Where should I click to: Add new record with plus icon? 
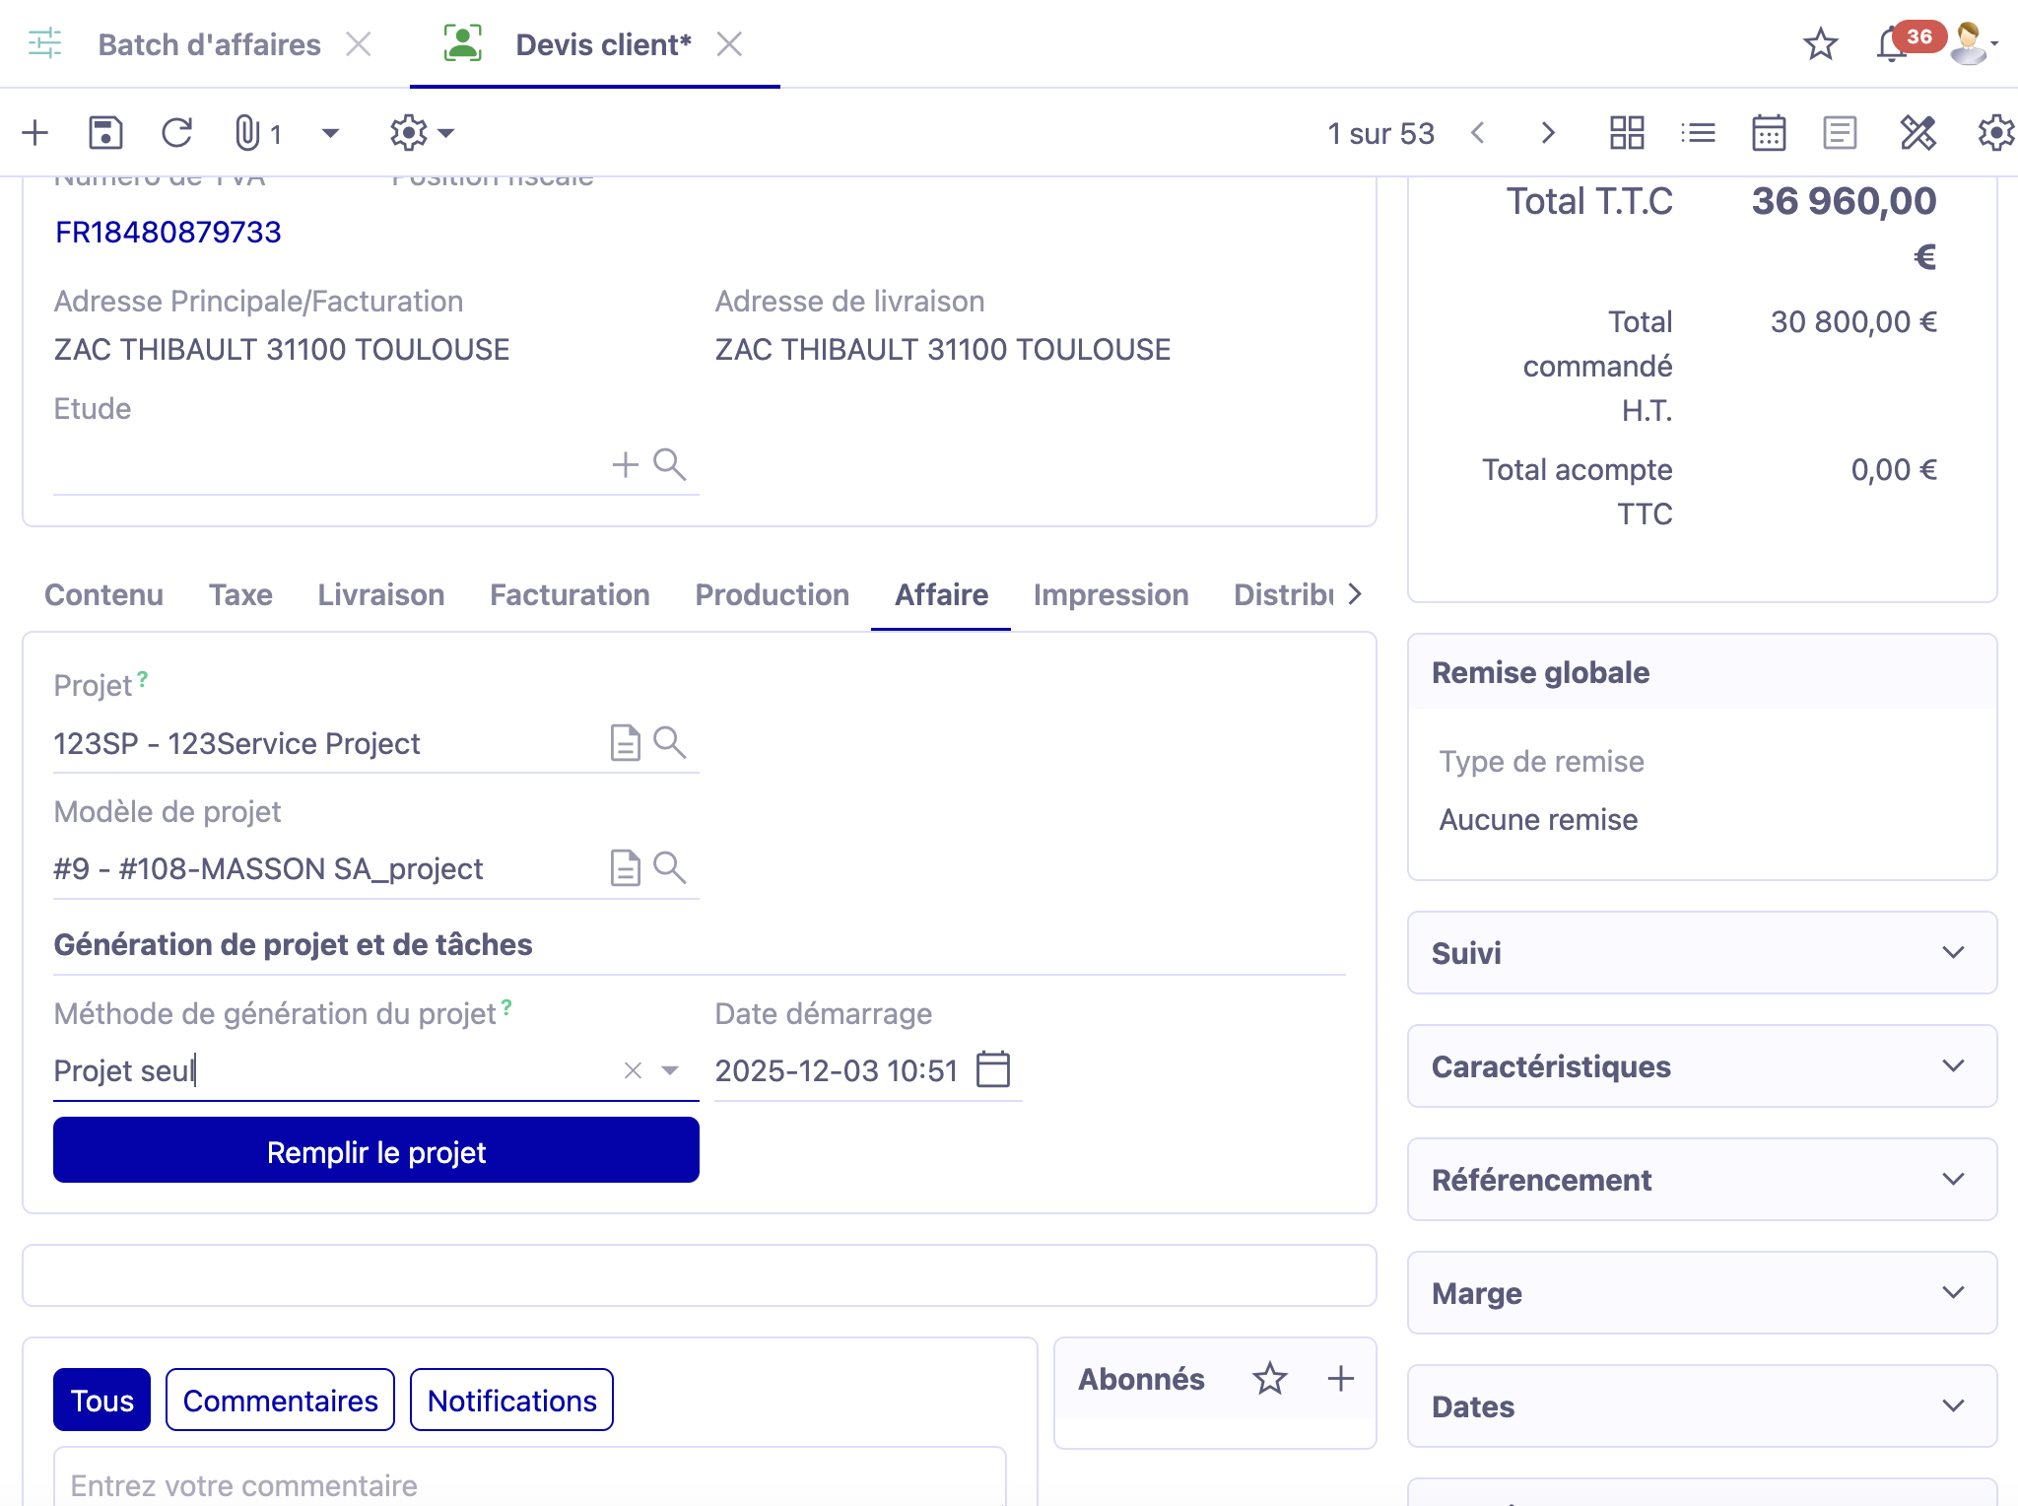coord(35,133)
